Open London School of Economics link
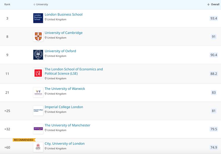Screen dimensions: 221x154 point(74,71)
